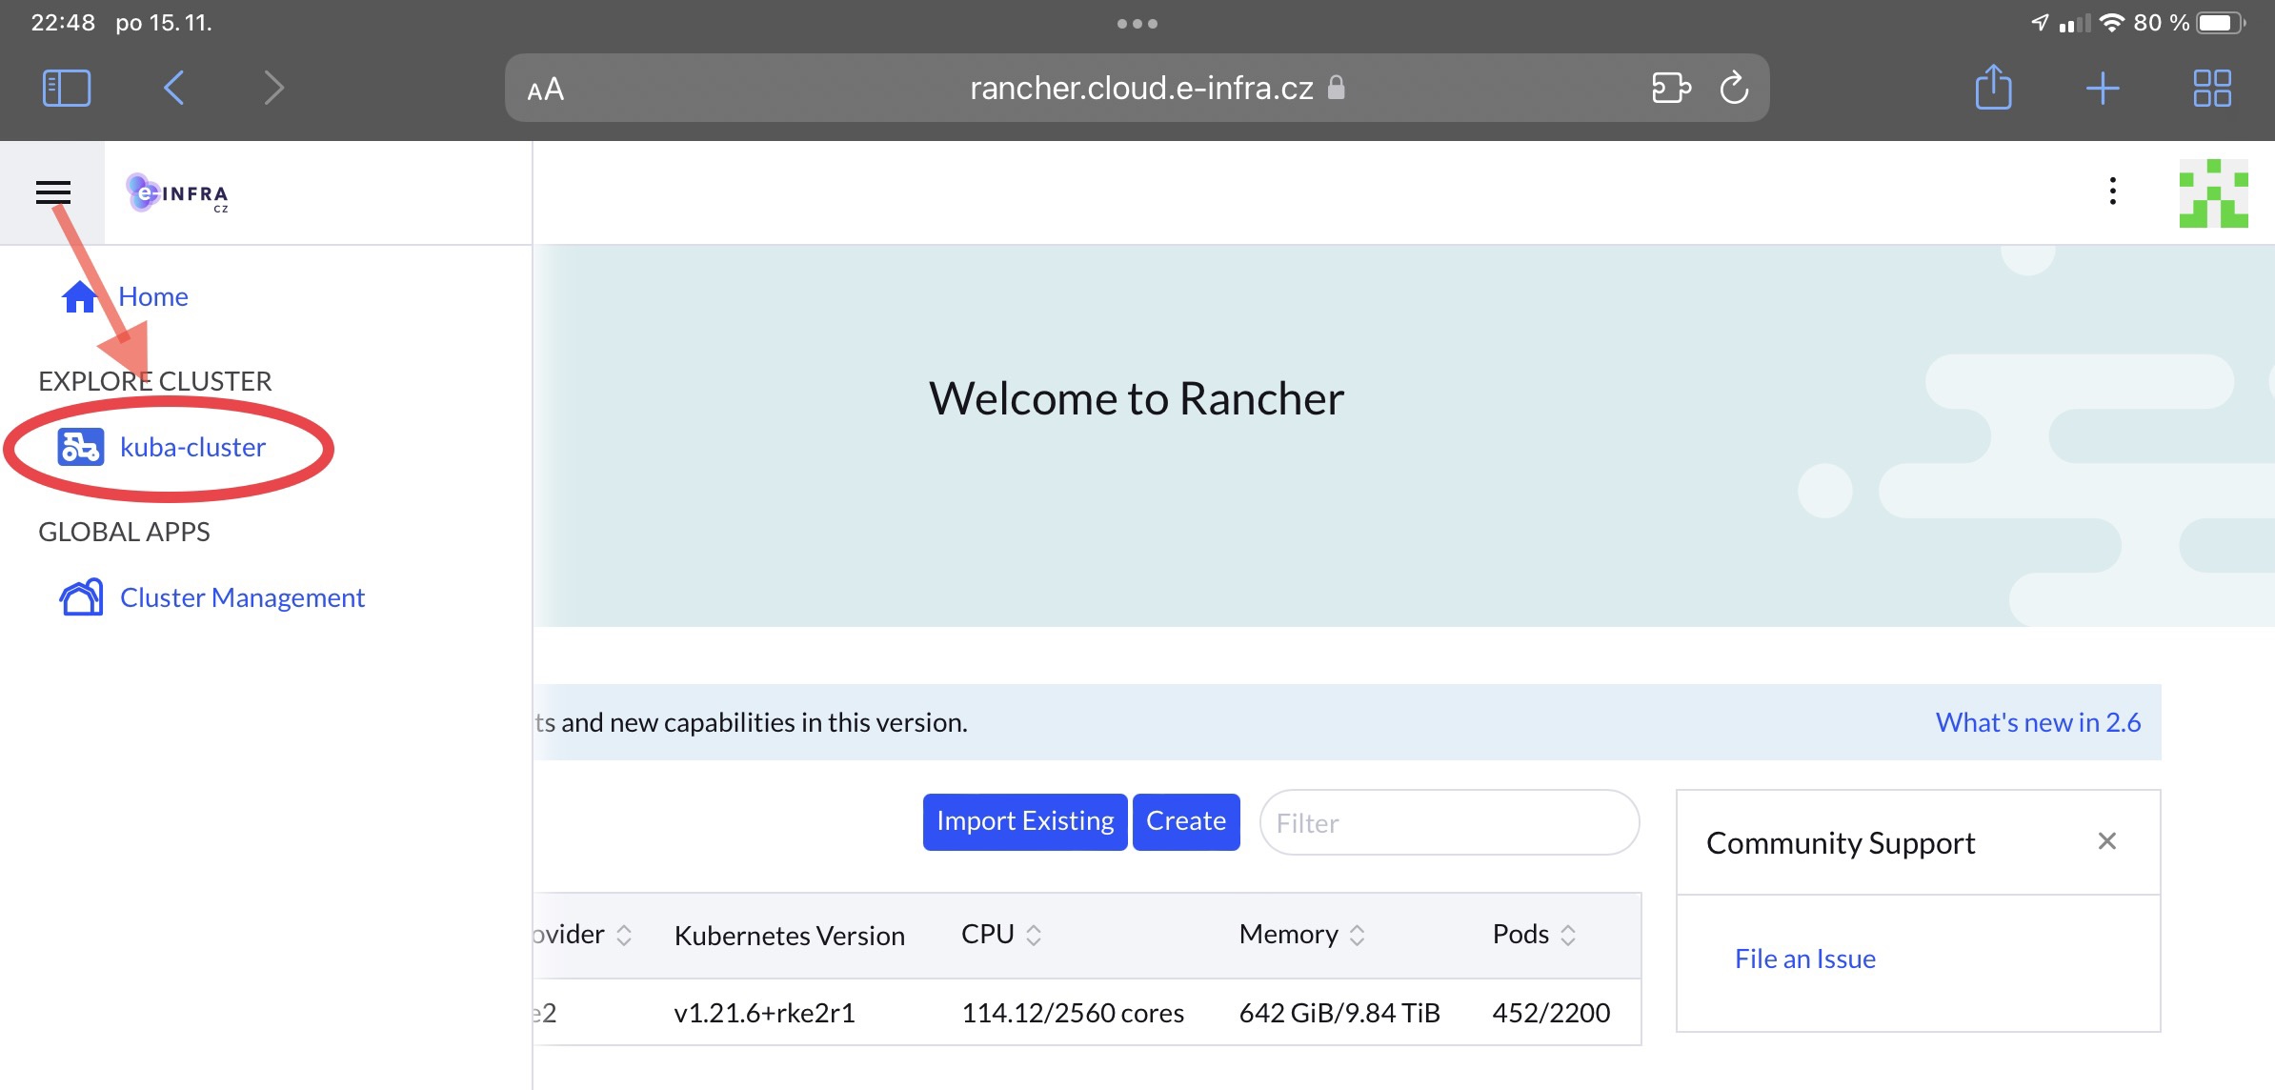
Task: Click the kuba-cluster tractor icon
Action: 80,447
